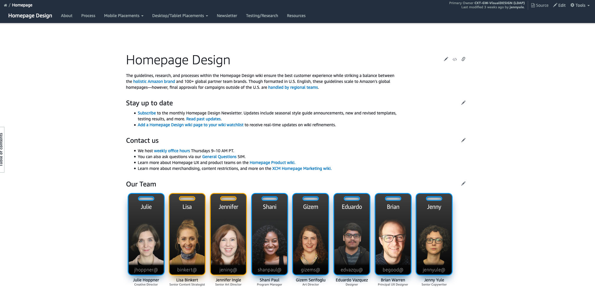This screenshot has width=595, height=295.
Task: Edit the Contact us section
Action: coord(463,140)
